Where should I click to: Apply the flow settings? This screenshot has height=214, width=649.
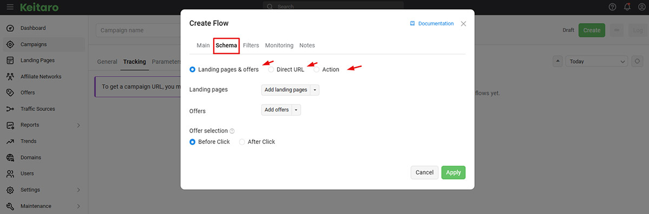453,172
